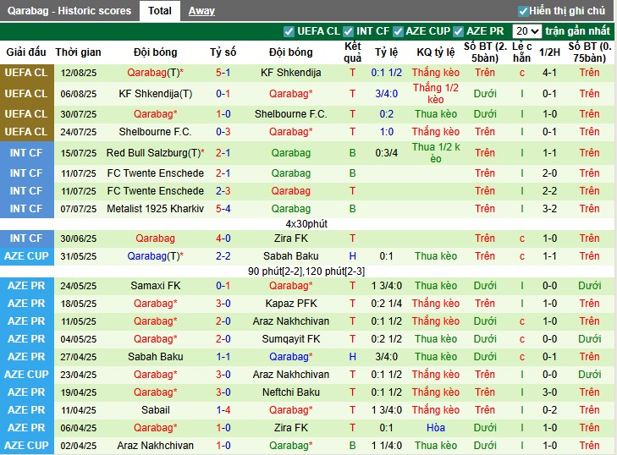Click the 'Giải đấu' column header
Image resolution: width=617 pixels, height=455 pixels.
coord(26,52)
